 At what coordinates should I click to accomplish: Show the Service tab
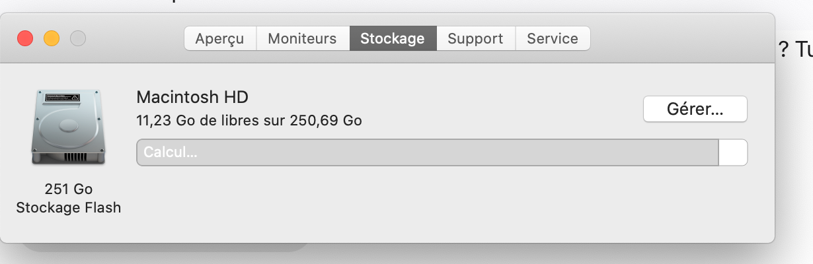[x=553, y=38]
